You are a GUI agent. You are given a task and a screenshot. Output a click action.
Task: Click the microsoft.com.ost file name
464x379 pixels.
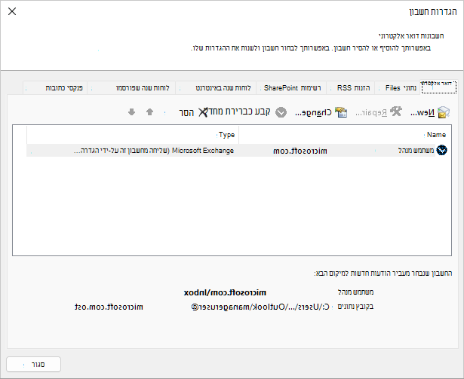tap(109, 307)
